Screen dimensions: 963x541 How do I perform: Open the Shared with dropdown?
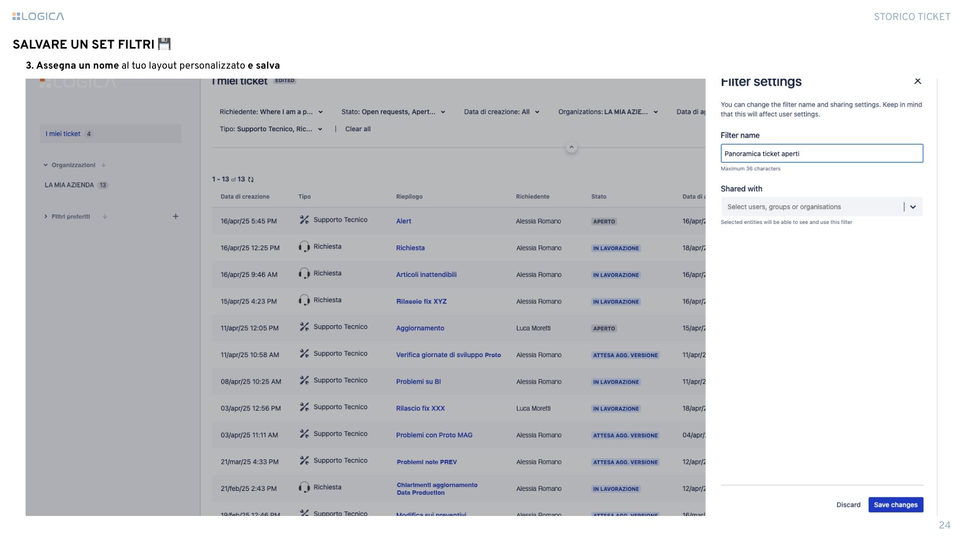[822, 207]
